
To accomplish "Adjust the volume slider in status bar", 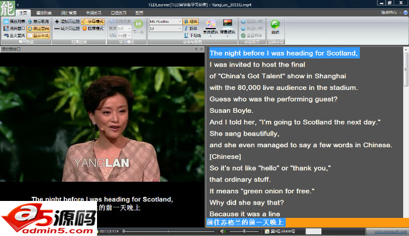I will pyautogui.click(x=244, y=231).
